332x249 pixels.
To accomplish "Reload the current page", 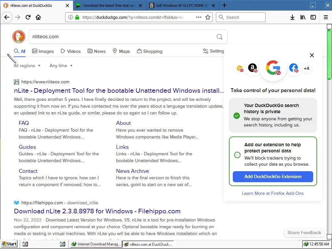I will click(28, 18).
